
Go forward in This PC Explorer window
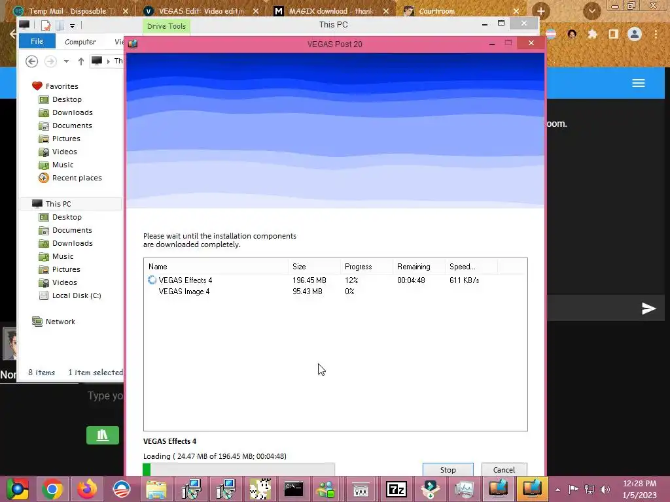[x=50, y=61]
